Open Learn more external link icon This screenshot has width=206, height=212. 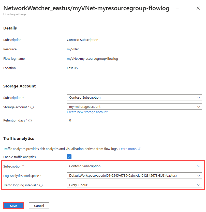[139, 149]
